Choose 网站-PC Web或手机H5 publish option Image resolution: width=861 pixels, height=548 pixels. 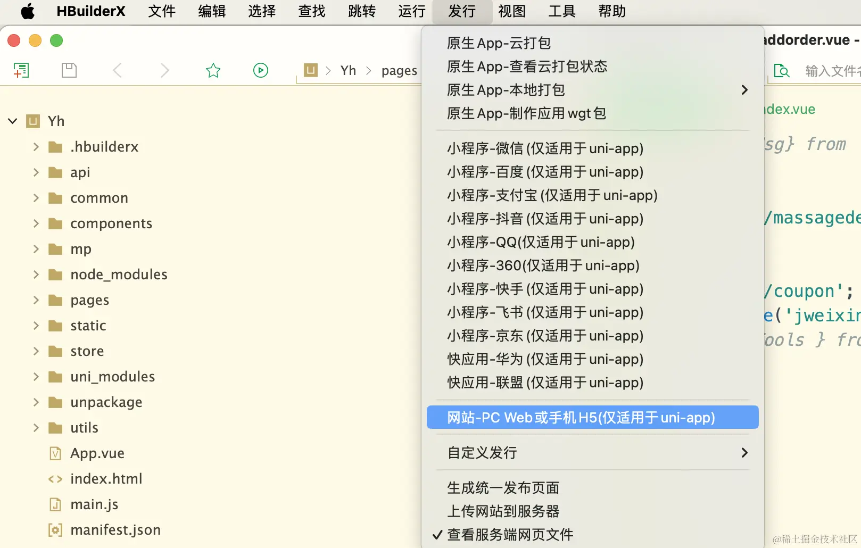coord(593,418)
